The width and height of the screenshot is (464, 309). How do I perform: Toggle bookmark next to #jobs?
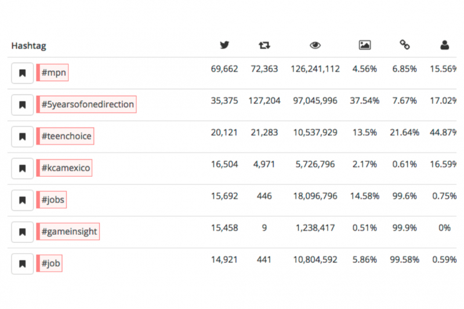click(x=22, y=200)
